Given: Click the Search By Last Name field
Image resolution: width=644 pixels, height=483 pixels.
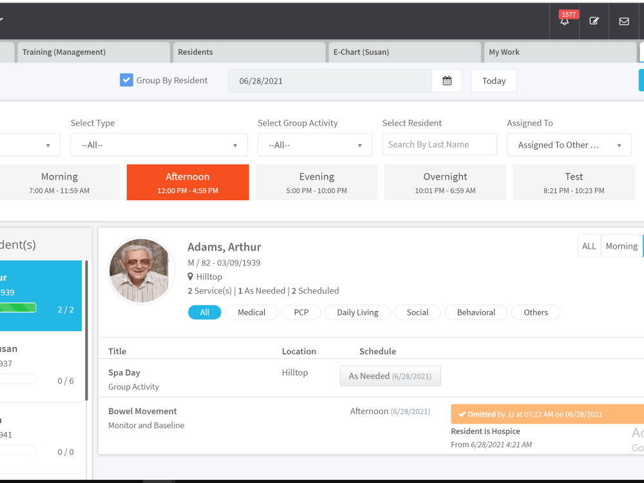Looking at the screenshot, I should [x=439, y=144].
